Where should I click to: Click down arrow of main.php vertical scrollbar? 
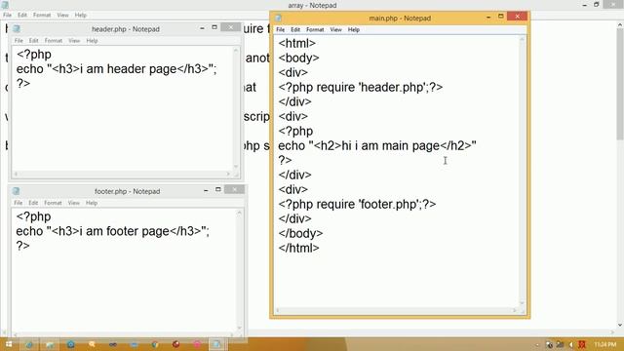pyautogui.click(x=523, y=303)
